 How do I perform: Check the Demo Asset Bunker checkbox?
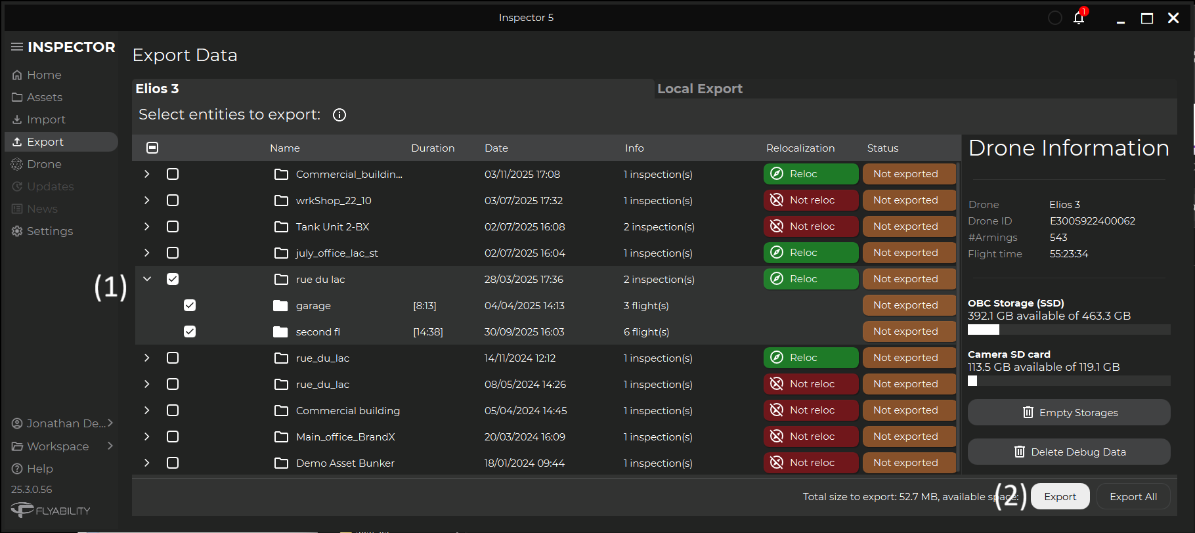tap(173, 463)
